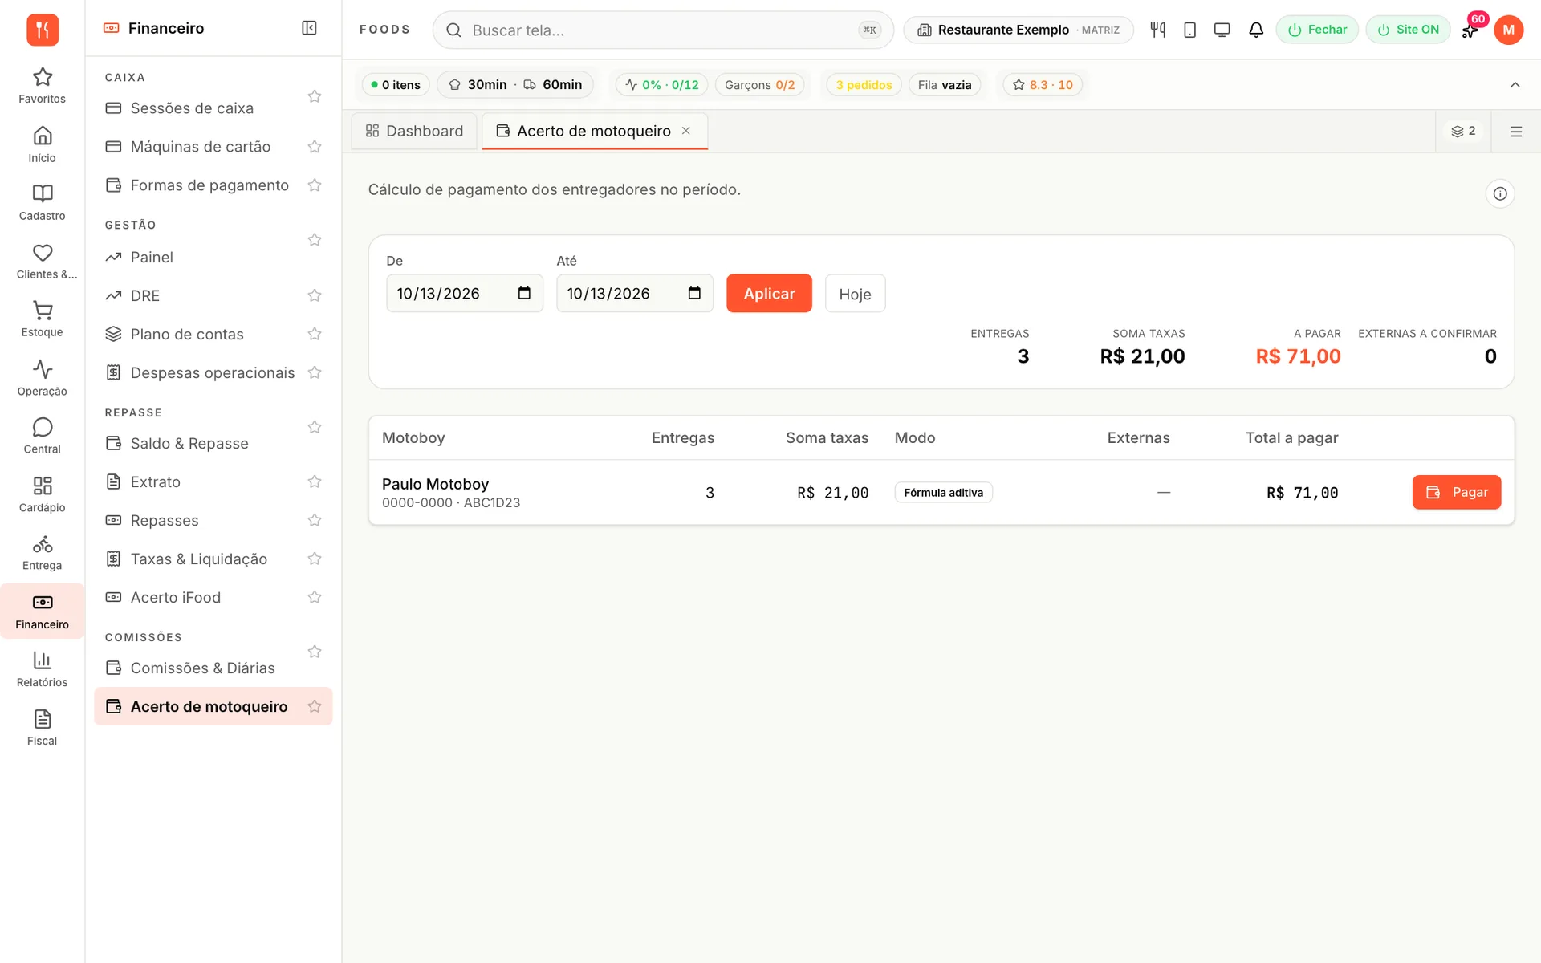Collapse the Financeiro sidebar panel
The height and width of the screenshot is (963, 1541).
coord(309,28)
